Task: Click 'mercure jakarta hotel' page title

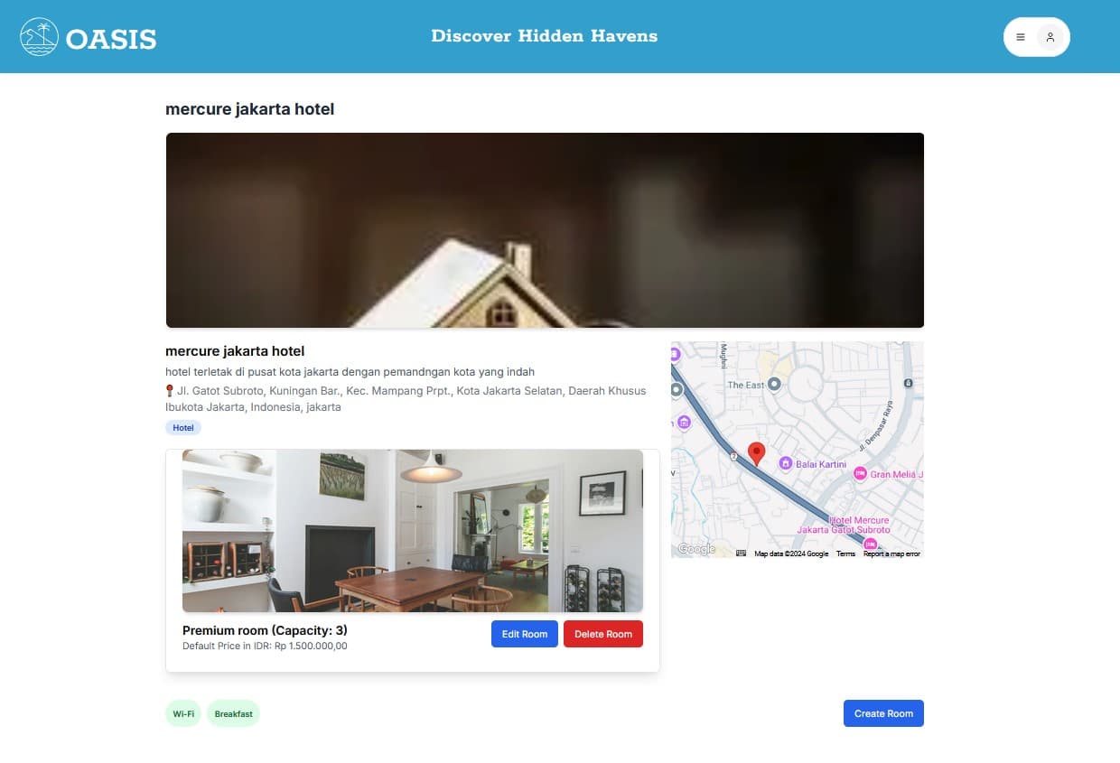Action: tap(250, 109)
